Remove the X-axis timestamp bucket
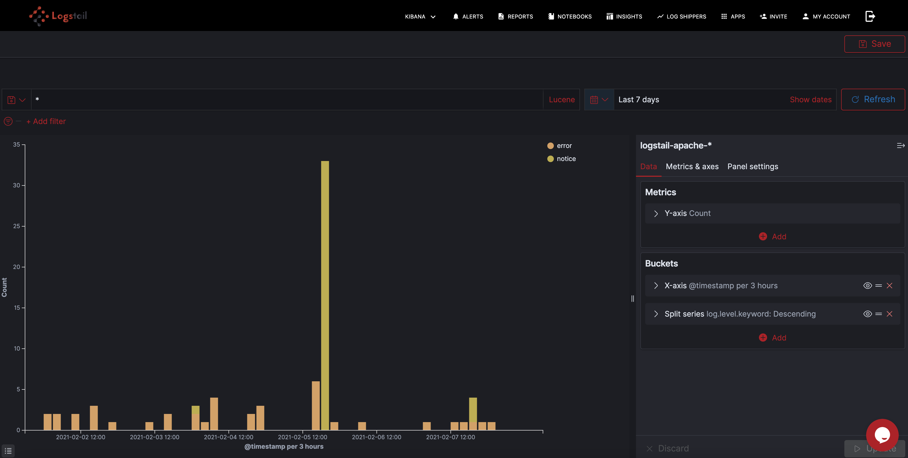The height and width of the screenshot is (458, 908). 889,286
